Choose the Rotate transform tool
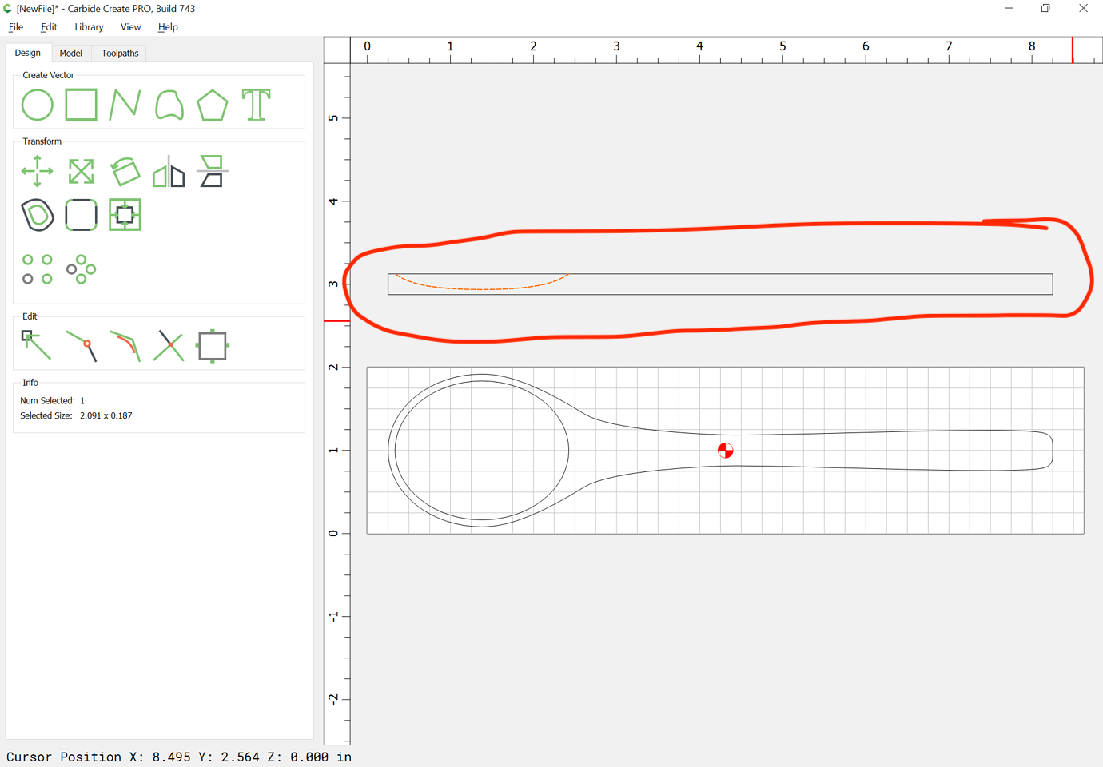The image size is (1103, 767). (x=125, y=171)
